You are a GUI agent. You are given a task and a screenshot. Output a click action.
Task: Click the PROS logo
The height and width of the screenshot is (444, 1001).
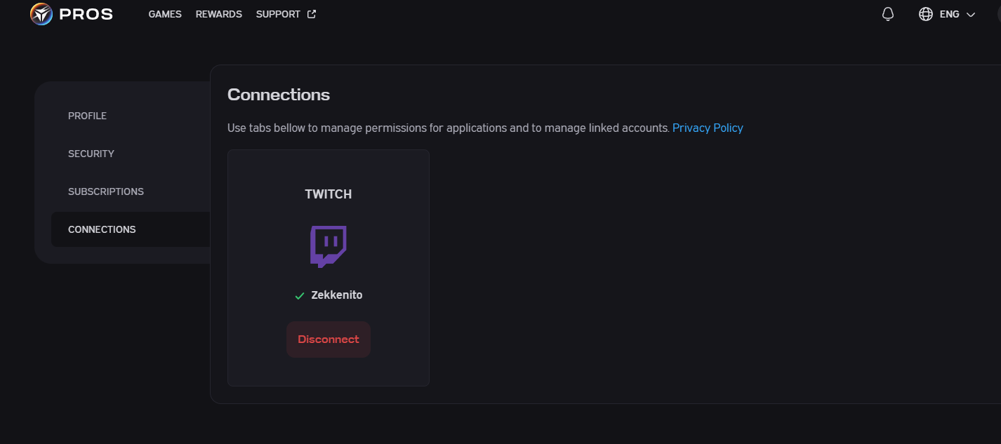tap(70, 13)
